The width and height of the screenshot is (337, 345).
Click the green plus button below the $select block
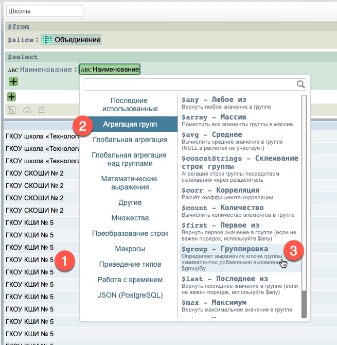[11, 97]
